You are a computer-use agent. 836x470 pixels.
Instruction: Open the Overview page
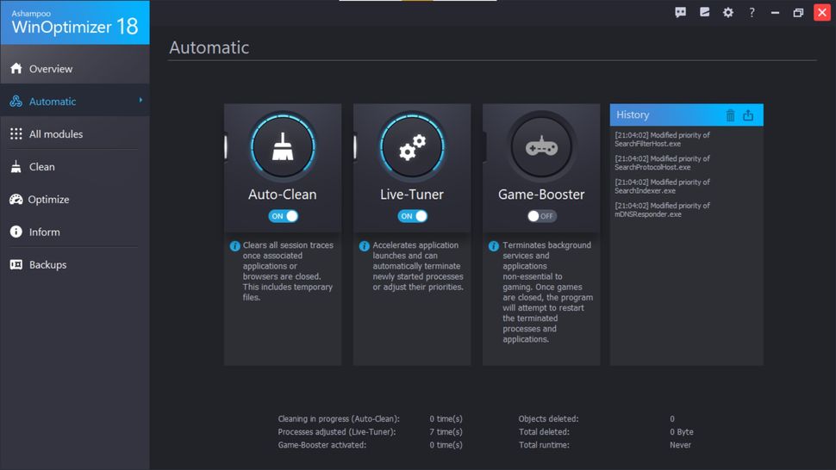click(x=75, y=68)
